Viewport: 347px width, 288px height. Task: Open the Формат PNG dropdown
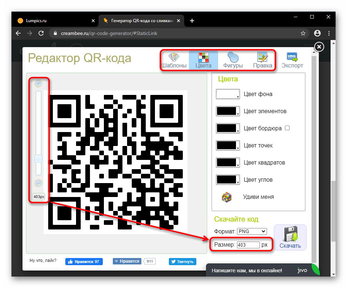[x=252, y=231]
